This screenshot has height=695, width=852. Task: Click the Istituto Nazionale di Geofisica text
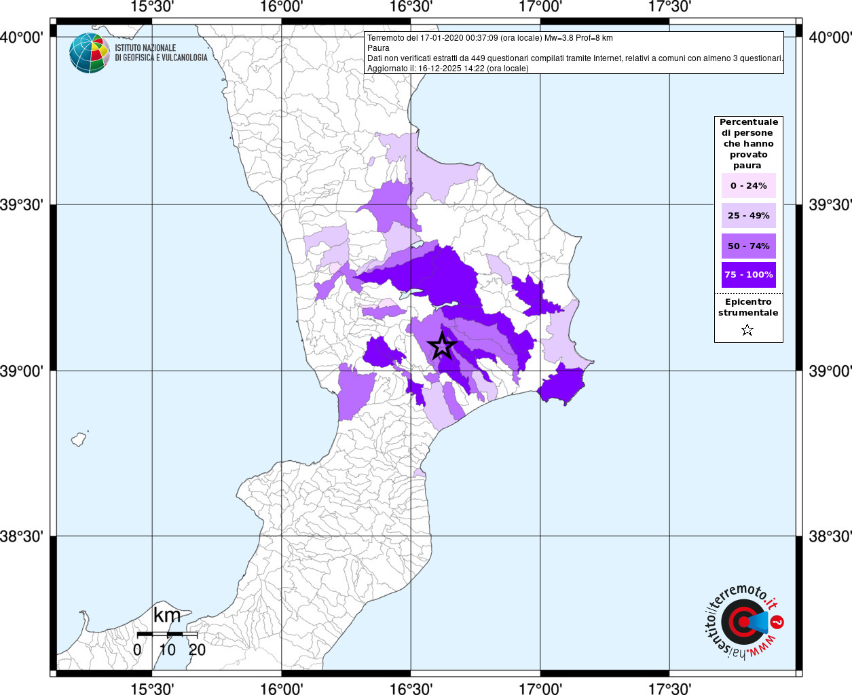tap(161, 53)
